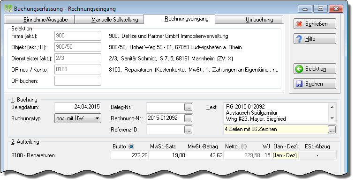Click the ESt.-Abzug field with dash
The height and width of the screenshot is (183, 355).
(317, 155)
